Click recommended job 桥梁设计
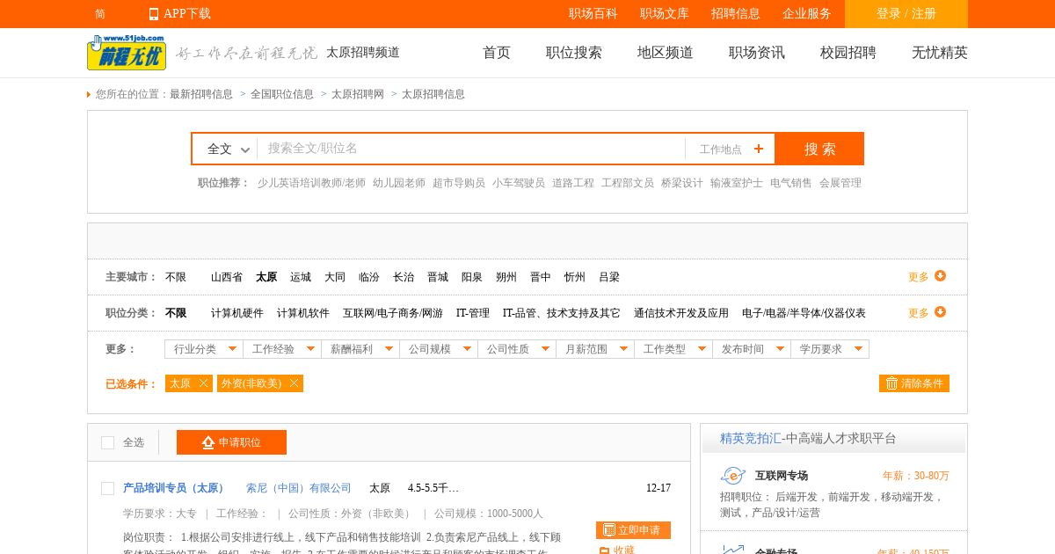 pos(682,183)
